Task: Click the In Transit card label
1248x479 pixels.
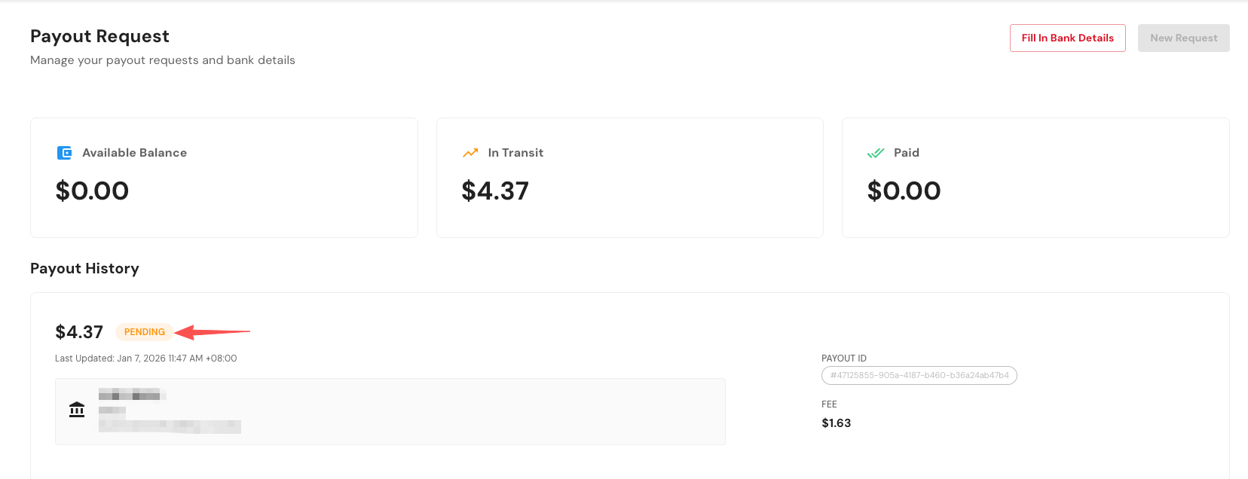Action: 515,153
